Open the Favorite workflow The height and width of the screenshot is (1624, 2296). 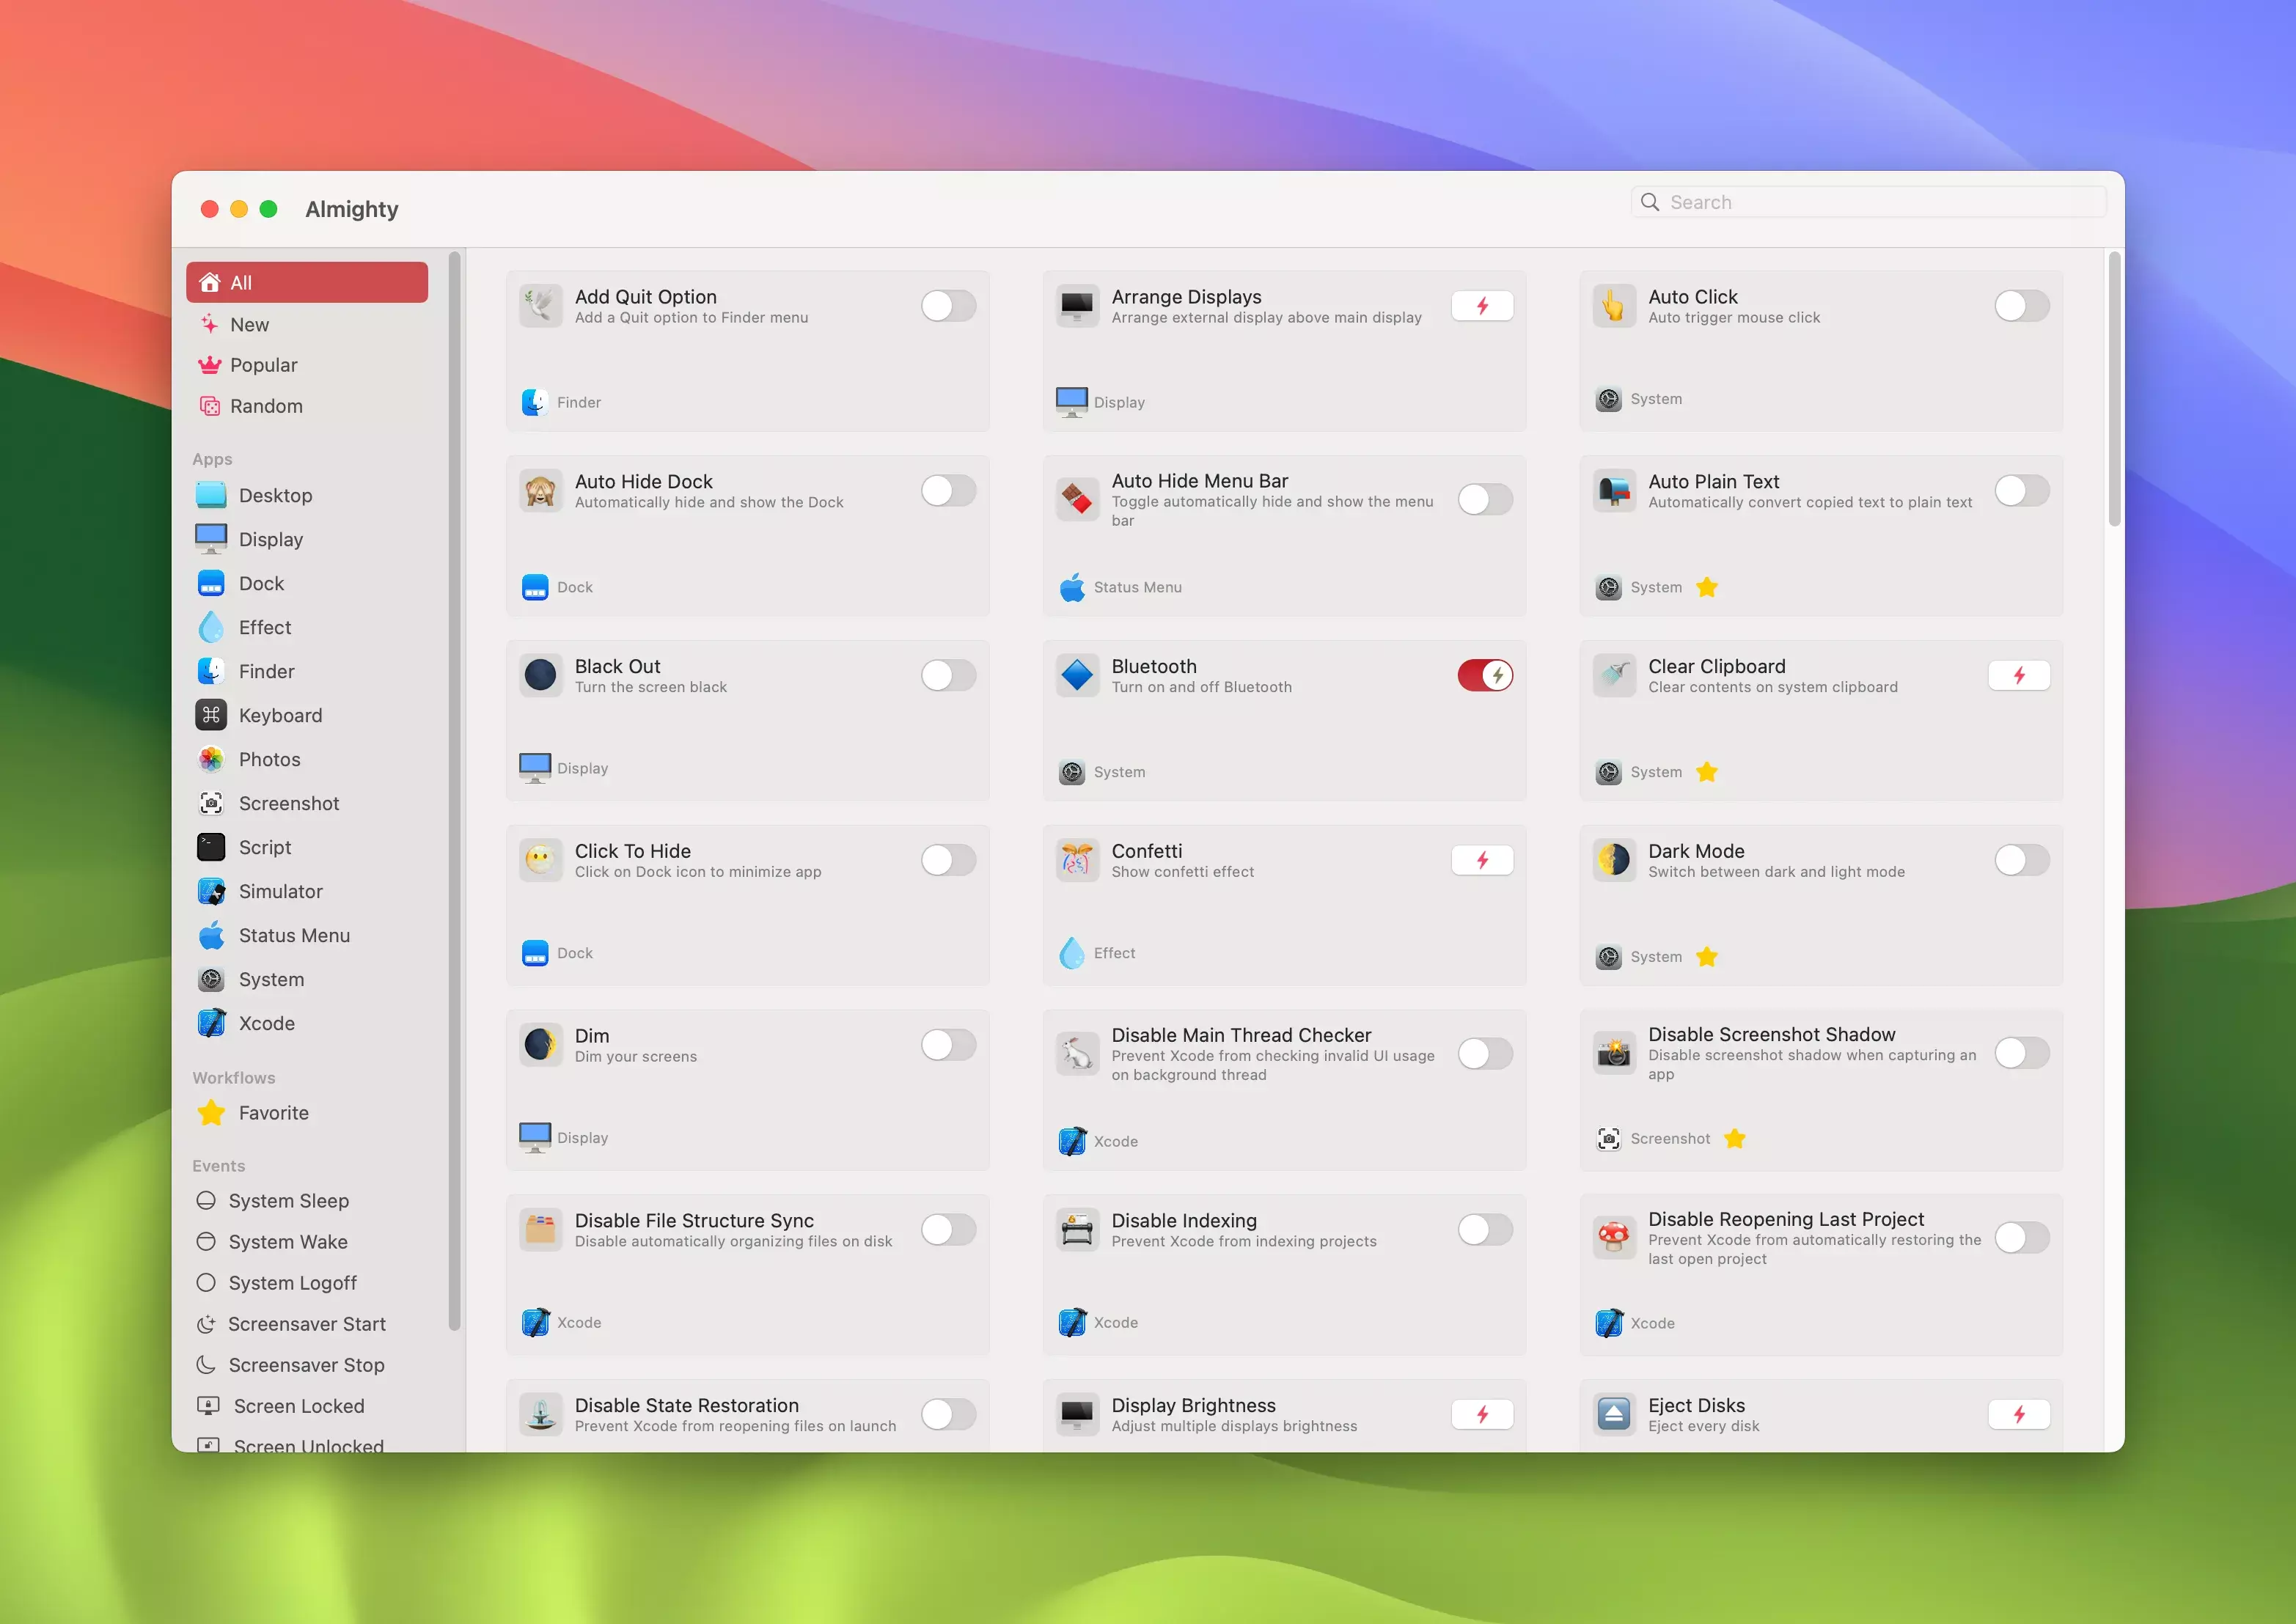coord(273,1113)
